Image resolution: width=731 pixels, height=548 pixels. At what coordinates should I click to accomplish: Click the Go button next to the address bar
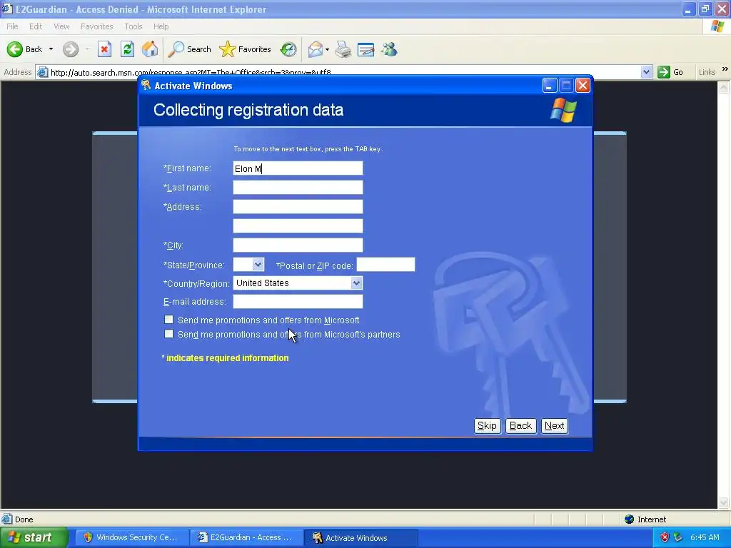(x=670, y=72)
